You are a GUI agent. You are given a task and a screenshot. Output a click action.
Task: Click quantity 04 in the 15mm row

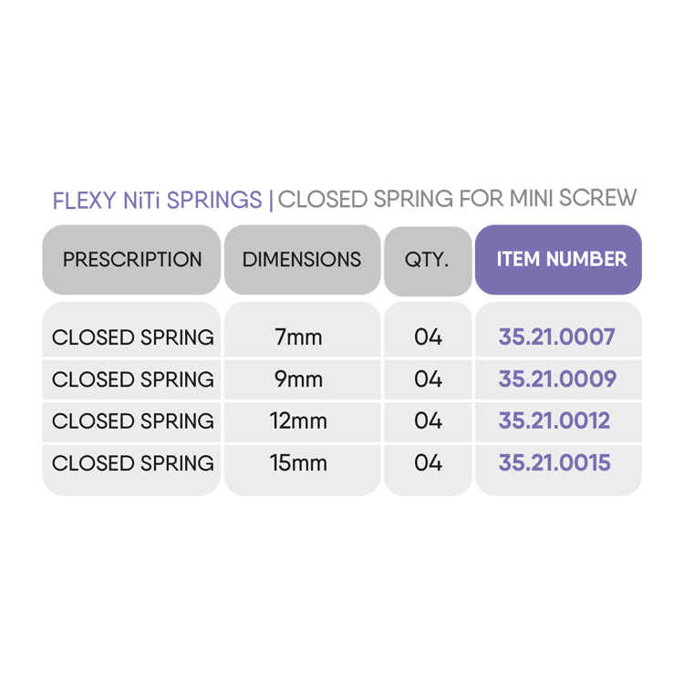click(x=428, y=463)
